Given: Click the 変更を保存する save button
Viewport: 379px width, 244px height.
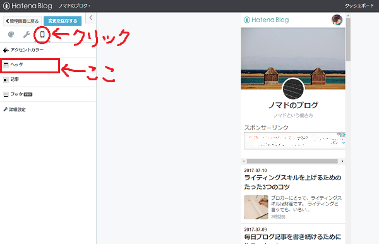Looking at the screenshot, I should coord(63,21).
